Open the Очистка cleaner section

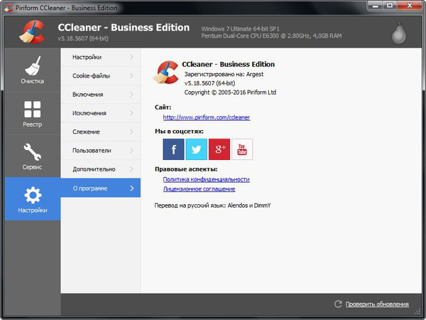point(33,70)
